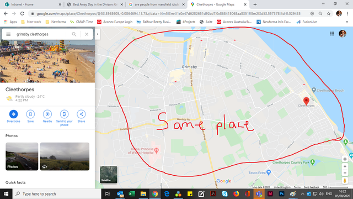Open the Nearby search icon
Viewport: 353px width, 199px height.
tap(47, 114)
